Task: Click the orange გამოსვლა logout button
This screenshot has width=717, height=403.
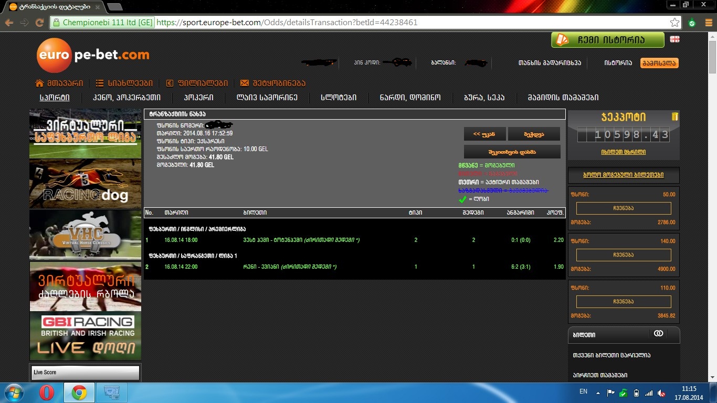Action: [x=659, y=63]
